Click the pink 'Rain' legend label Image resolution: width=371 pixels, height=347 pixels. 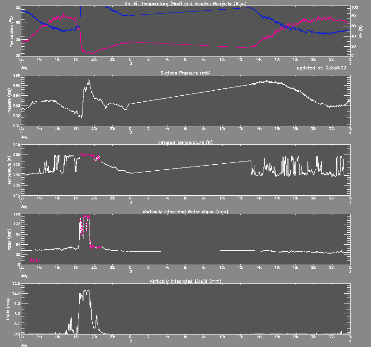(x=34, y=260)
